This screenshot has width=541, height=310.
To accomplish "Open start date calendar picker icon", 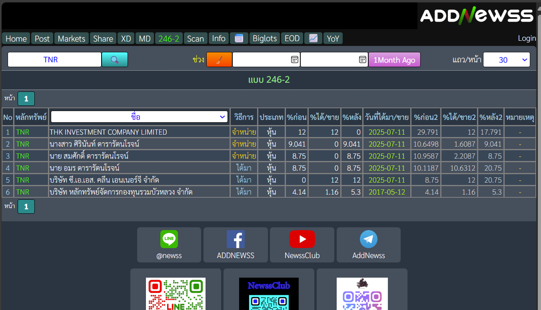I will click(294, 60).
